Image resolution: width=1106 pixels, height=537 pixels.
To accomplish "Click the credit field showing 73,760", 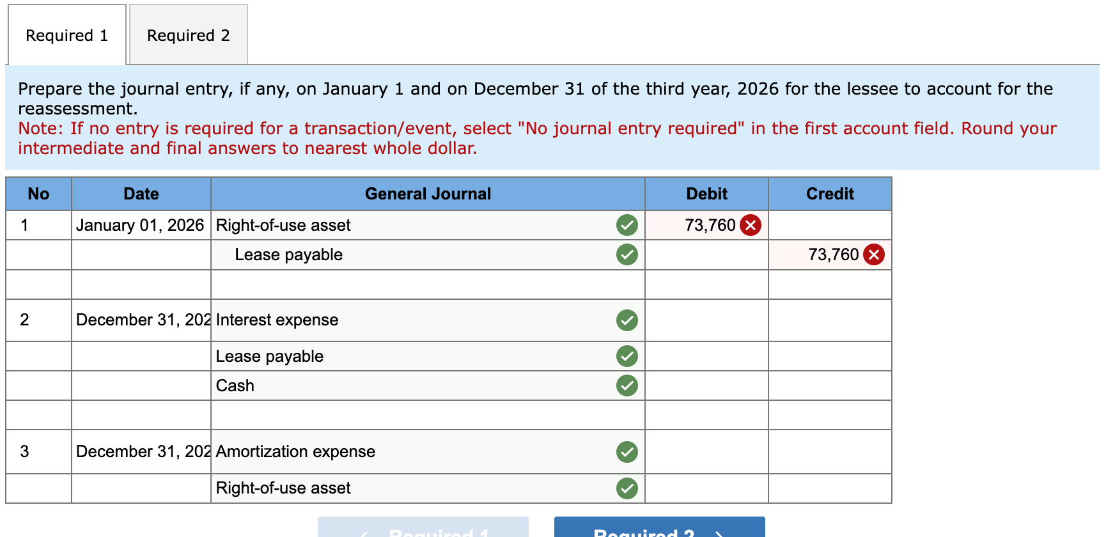I will point(830,254).
